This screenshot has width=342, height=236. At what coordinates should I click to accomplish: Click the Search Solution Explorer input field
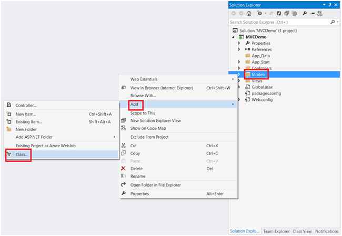(x=279, y=22)
